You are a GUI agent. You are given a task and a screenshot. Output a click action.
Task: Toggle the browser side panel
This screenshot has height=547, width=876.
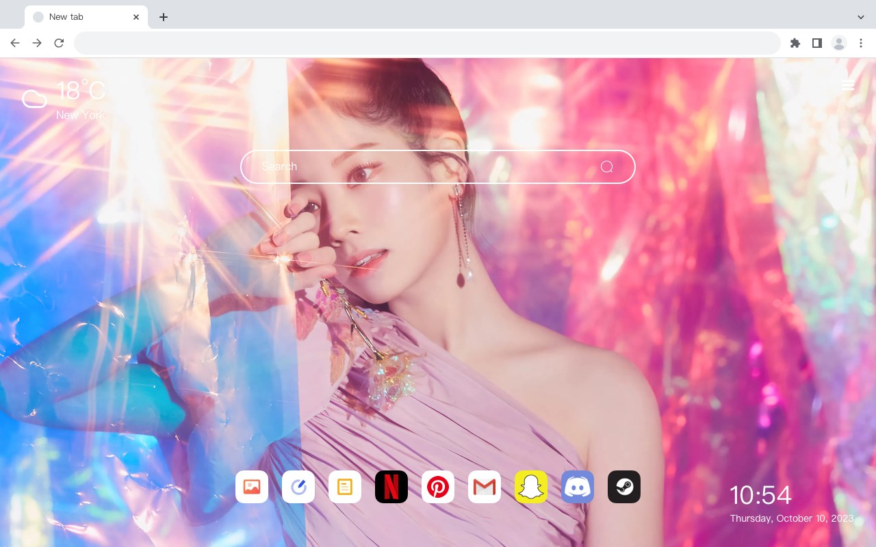tap(816, 43)
